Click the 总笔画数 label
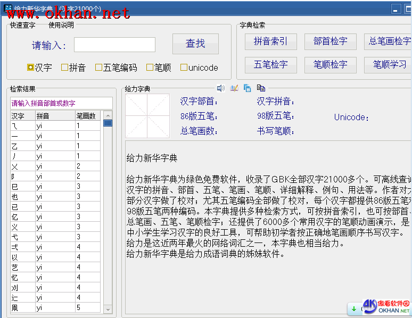Viewport: 412px width, 318px height. (199, 131)
